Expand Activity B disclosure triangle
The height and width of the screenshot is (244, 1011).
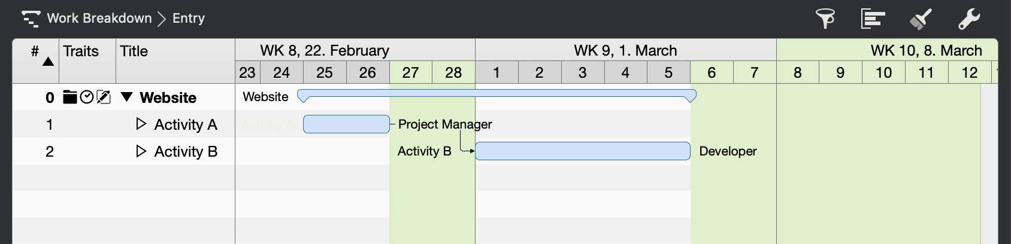click(141, 151)
